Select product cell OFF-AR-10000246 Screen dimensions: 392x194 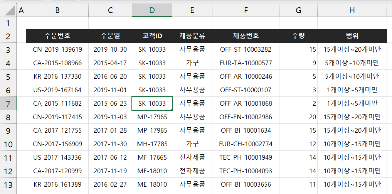coord(246,76)
